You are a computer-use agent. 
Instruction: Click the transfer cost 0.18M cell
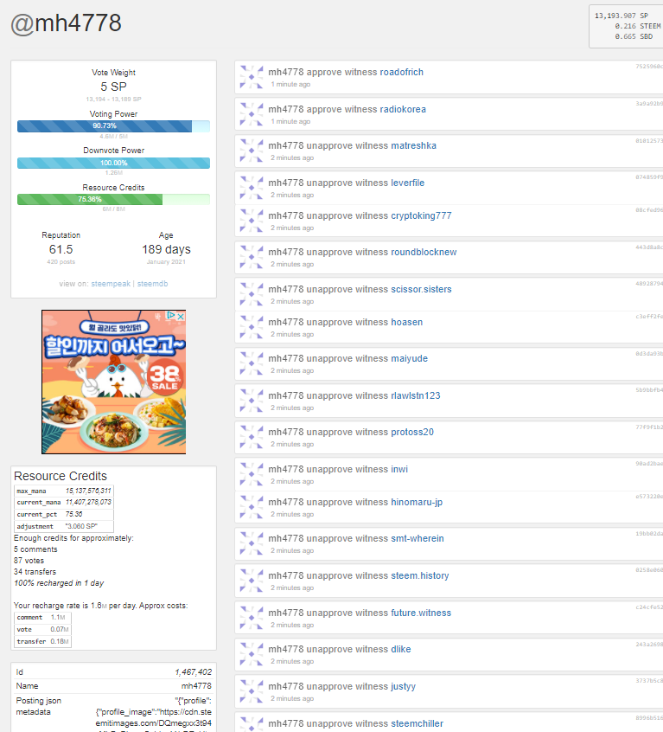(60, 641)
